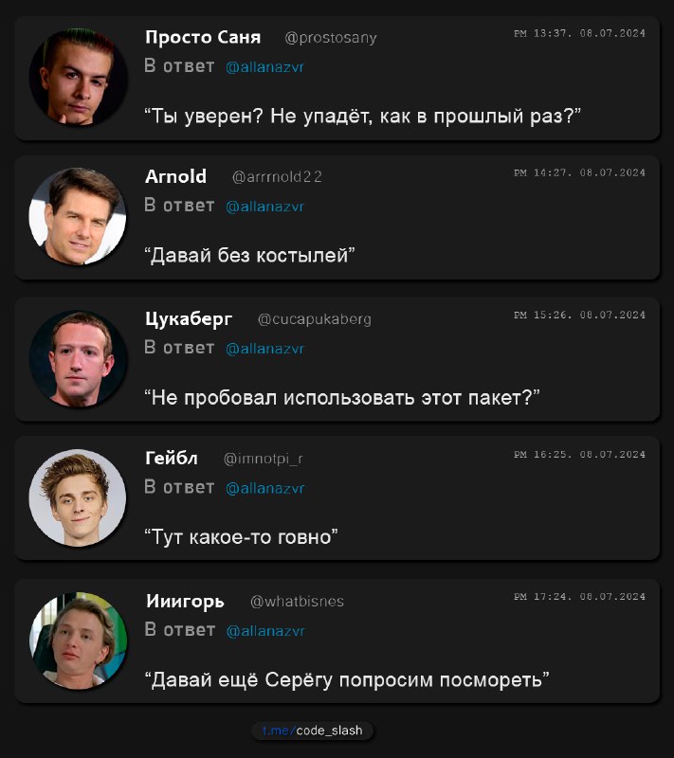The width and height of the screenshot is (674, 758).
Task: Click the message "Давай без костылей"
Action: [x=249, y=255]
